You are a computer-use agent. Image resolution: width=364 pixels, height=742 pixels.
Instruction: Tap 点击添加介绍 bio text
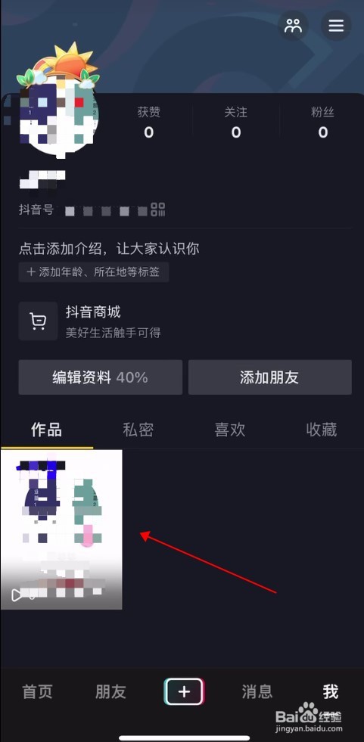[x=109, y=248]
